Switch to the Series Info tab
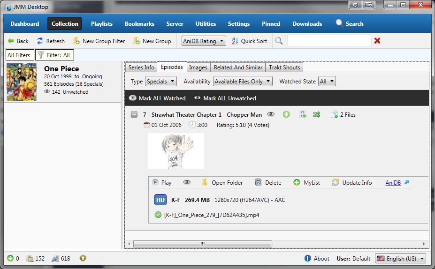 point(141,67)
